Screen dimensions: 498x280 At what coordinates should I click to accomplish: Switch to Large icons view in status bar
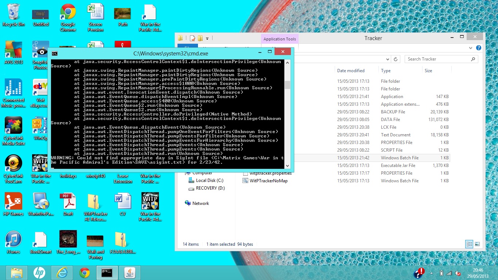point(477,244)
